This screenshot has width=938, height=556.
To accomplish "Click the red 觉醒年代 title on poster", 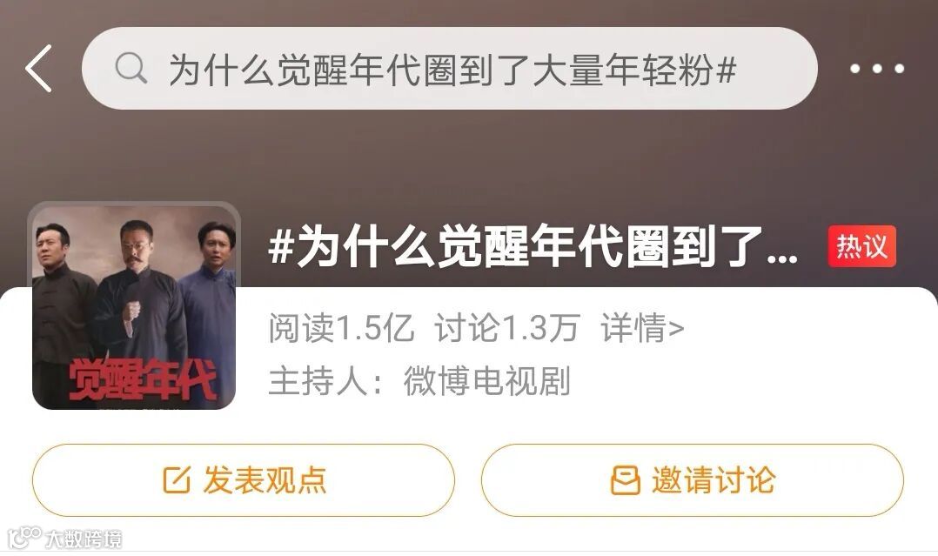I will coord(142,379).
